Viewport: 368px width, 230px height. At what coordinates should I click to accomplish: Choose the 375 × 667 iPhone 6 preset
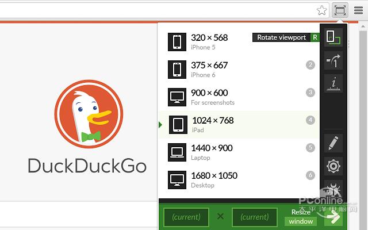(x=239, y=70)
